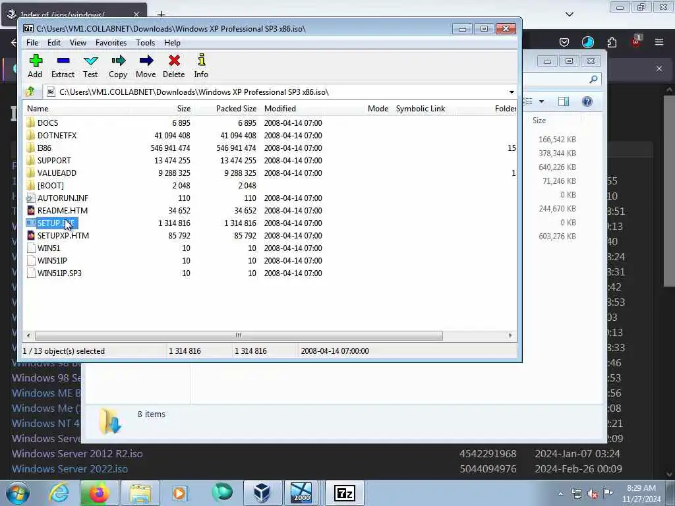The image size is (675, 506).
Task: Click horizontal scrollbar left arrow
Action: 28,335
